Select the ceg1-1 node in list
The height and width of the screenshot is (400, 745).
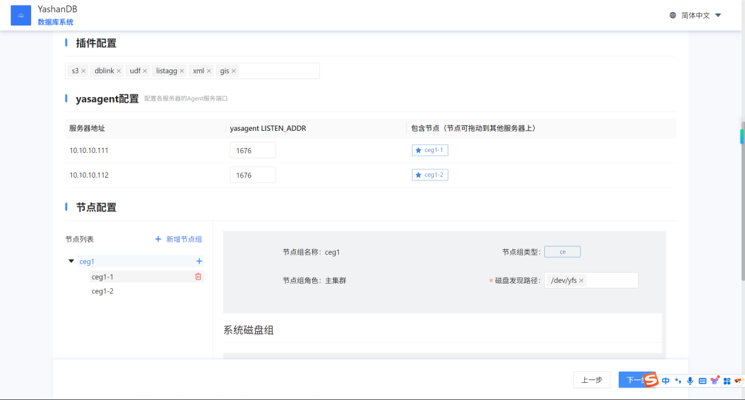click(x=103, y=277)
